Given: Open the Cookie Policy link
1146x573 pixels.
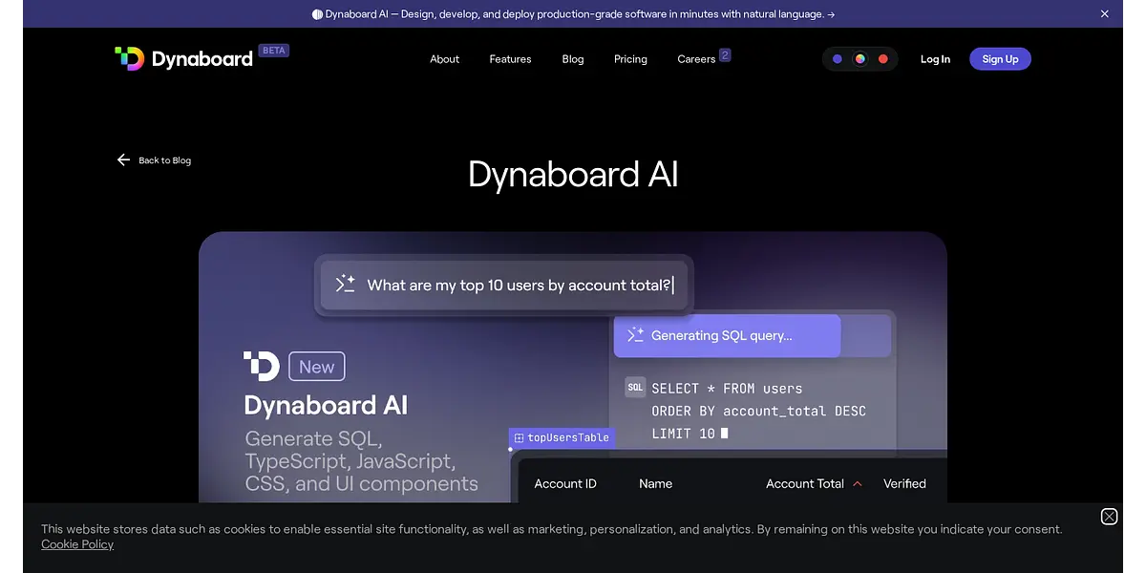Looking at the screenshot, I should 77,544.
